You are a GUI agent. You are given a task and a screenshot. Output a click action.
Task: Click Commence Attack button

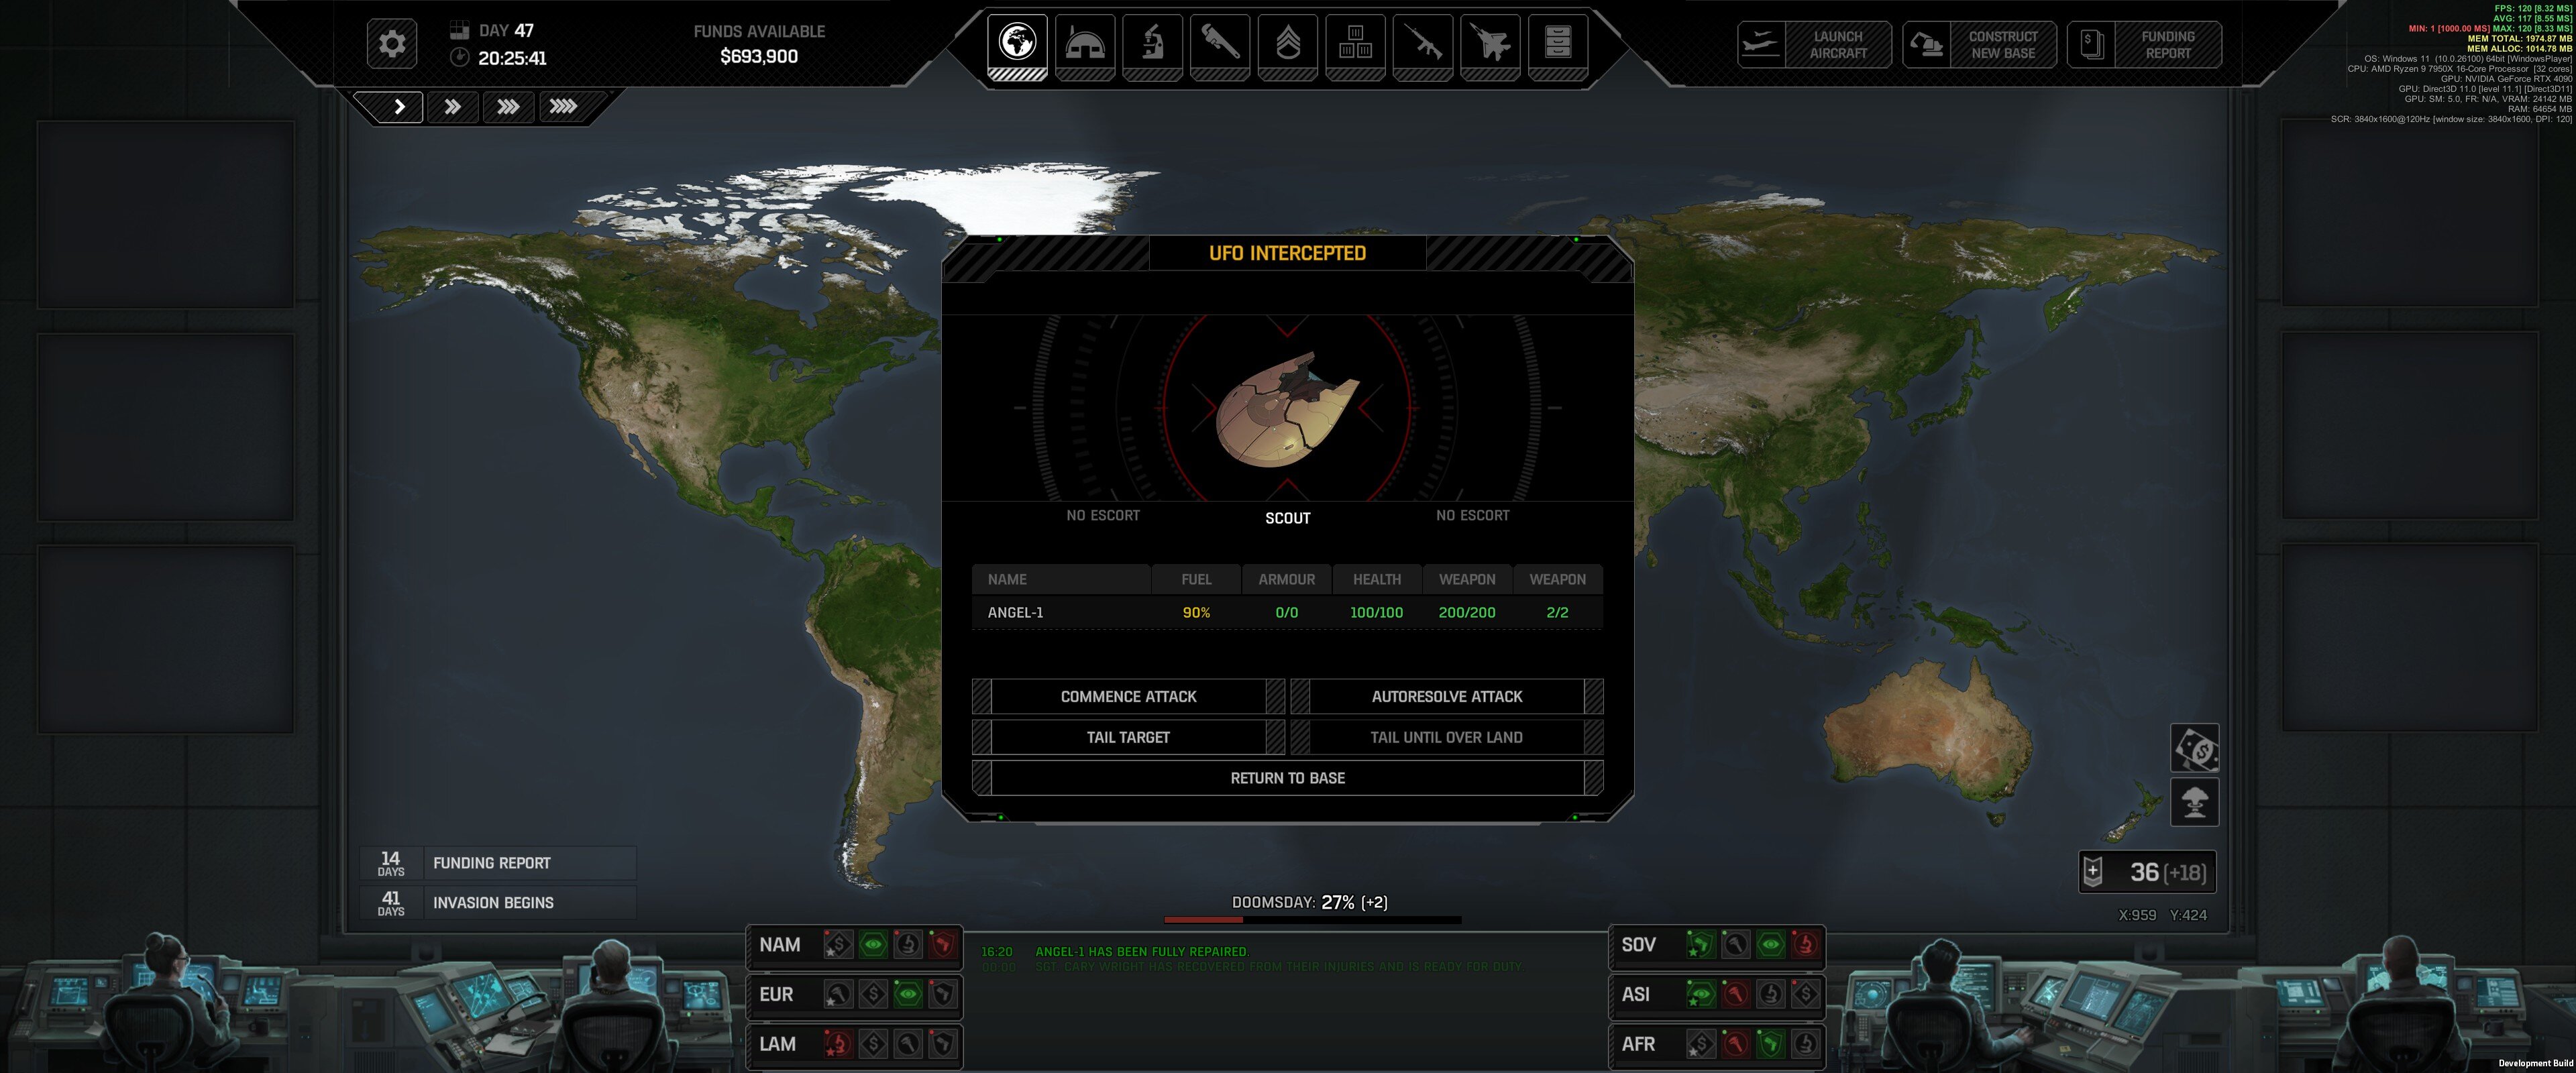coord(1128,696)
